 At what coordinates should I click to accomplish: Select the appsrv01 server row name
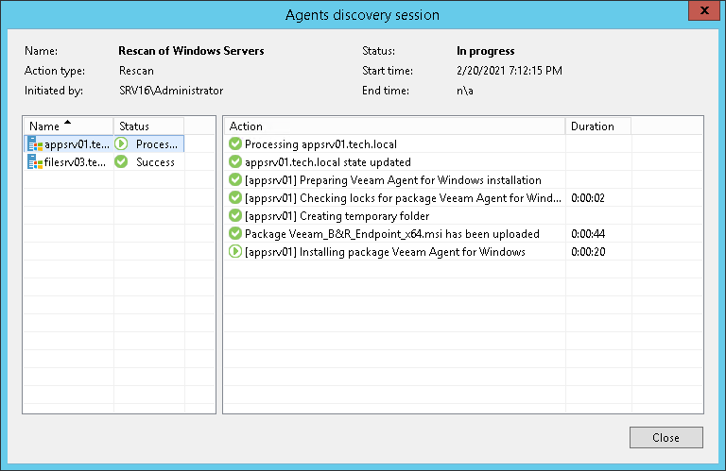pyautogui.click(x=78, y=144)
